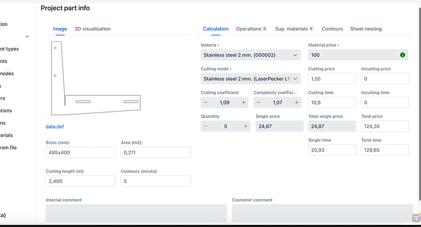Open the Cutting mode dropdown
421x227 pixels.
point(250,79)
